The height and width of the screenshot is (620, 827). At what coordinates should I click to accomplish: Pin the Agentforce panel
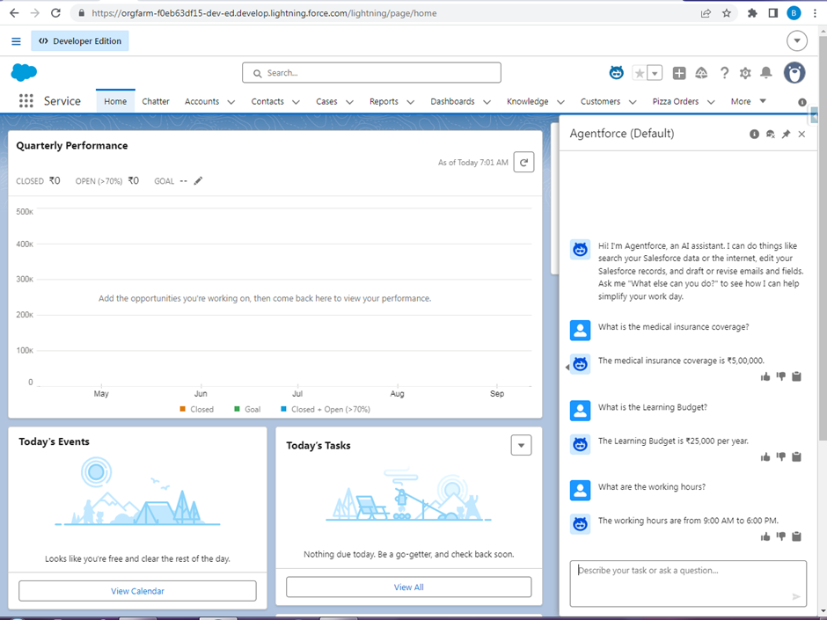coord(786,134)
